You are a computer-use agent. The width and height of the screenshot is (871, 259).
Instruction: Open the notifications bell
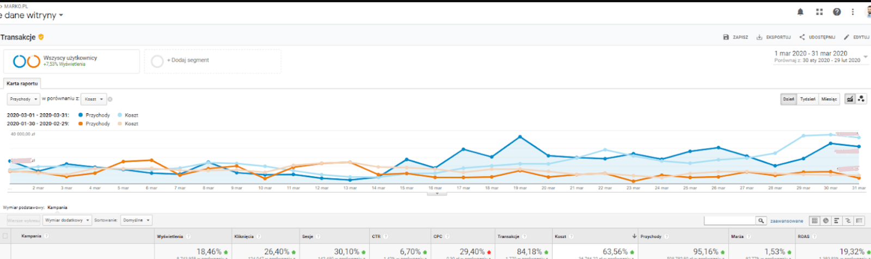[800, 11]
